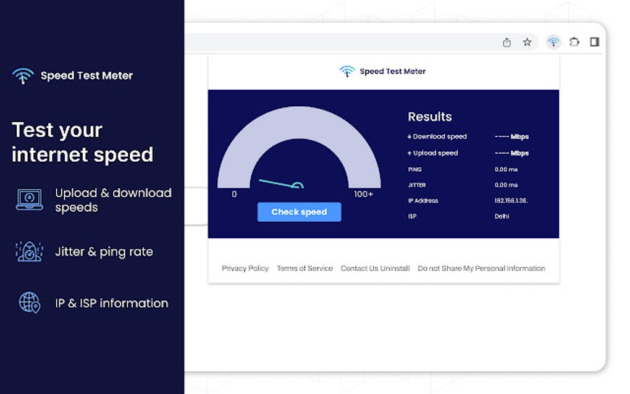The width and height of the screenshot is (630, 394).
Task: Open the Privacy Policy link
Action: tap(245, 268)
